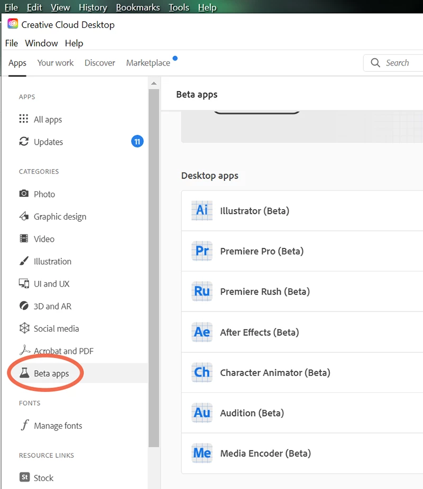Select the Acrobat and PDF label

pyautogui.click(x=63, y=351)
